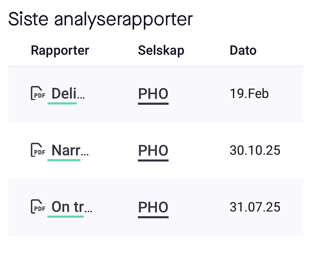Image resolution: width=312 pixels, height=253 pixels.
Task: Open the PHO company link dated 31.07.25
Action: pyautogui.click(x=153, y=207)
